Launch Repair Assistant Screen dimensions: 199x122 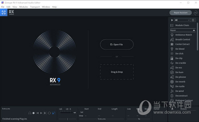tap(180, 13)
